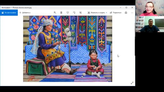The image size is (164, 92).
Task: Add the photo via 'Добавить к'
Action: 25,13
